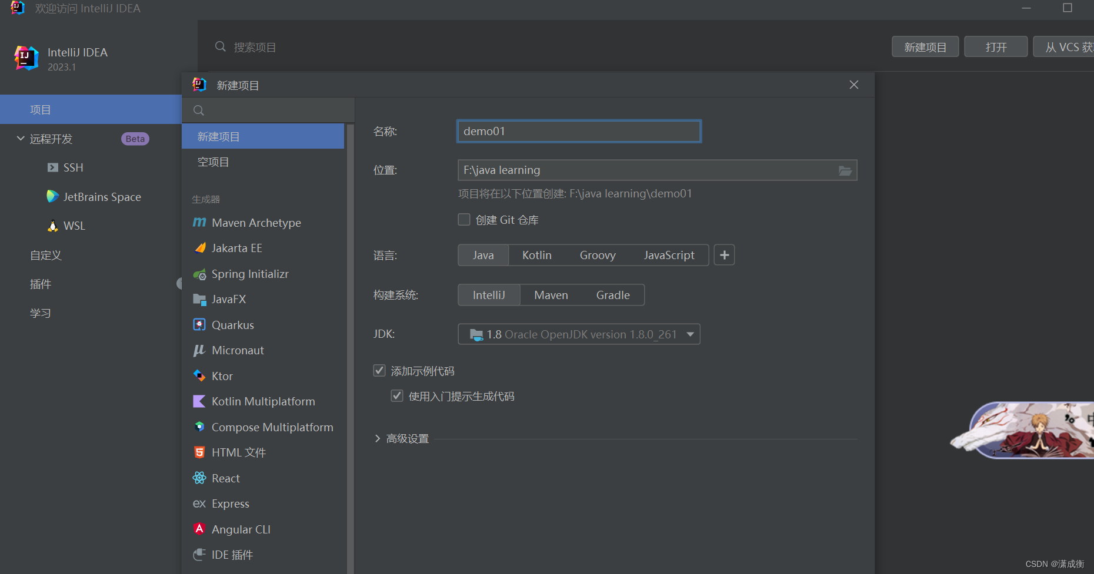This screenshot has width=1094, height=574.
Task: Select the Micronaut generator icon
Action: [x=199, y=350]
